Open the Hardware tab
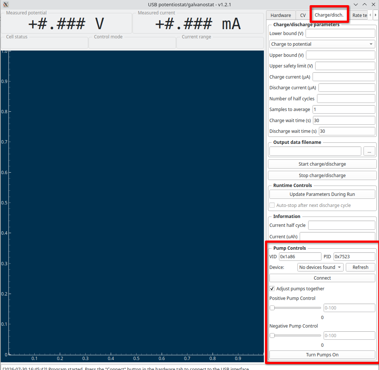 point(280,15)
